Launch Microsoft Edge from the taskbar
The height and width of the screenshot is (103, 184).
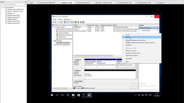pyautogui.click(x=68, y=95)
